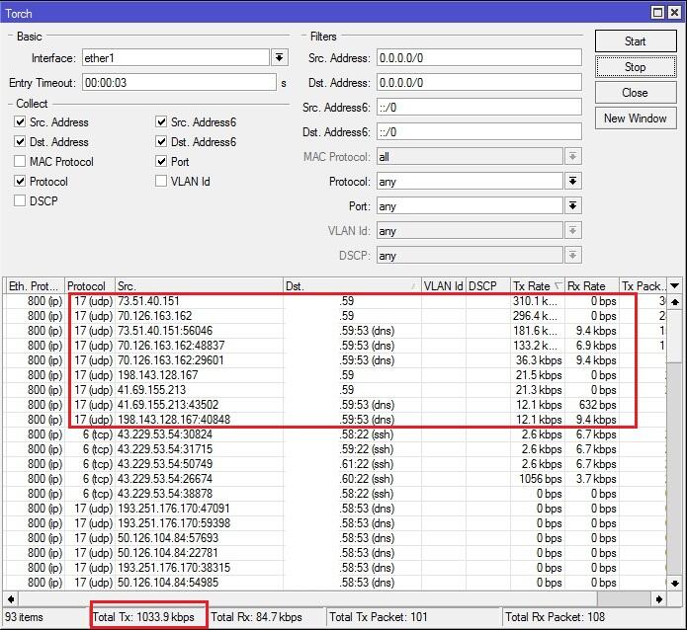Toggle the DSCP collect checkbox

point(21,201)
